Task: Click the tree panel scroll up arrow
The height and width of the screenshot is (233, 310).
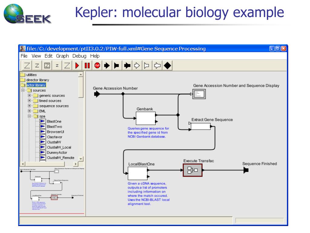Action: [x=81, y=75]
